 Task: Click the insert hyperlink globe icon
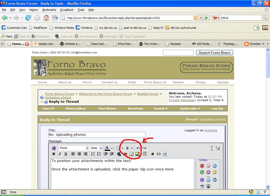pyautogui.click(x=119, y=154)
